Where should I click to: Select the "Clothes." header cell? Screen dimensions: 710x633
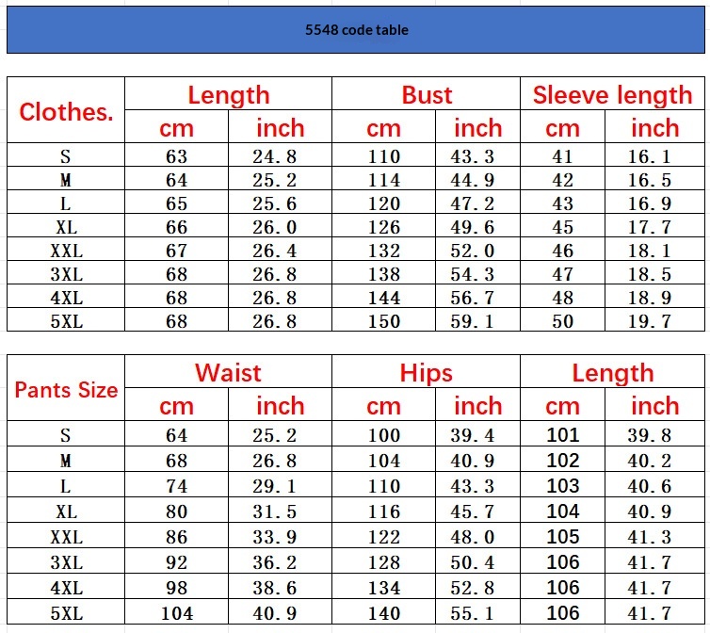(x=66, y=111)
